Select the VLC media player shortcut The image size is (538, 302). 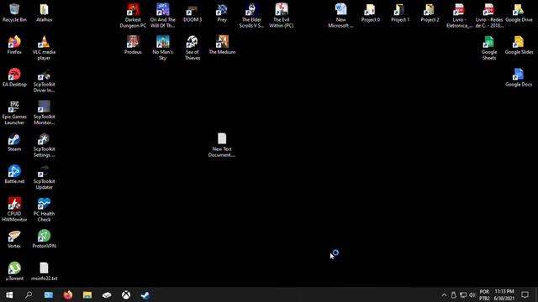click(44, 48)
